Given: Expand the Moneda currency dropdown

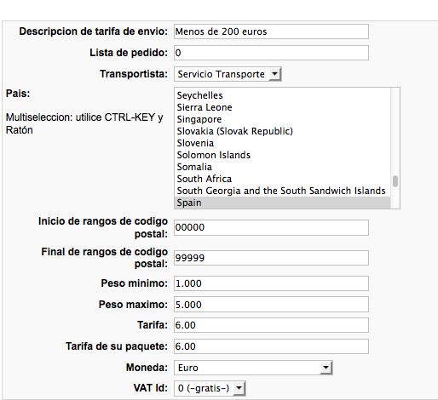Looking at the screenshot, I should pos(253,368).
